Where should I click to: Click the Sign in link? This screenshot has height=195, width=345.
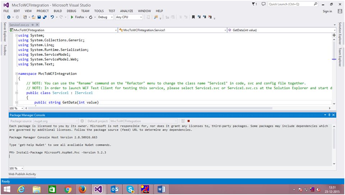click(327, 11)
